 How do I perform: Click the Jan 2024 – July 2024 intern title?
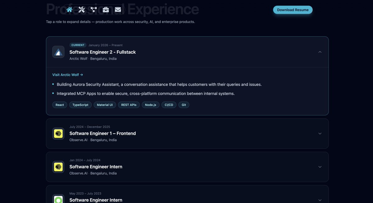[96, 167]
